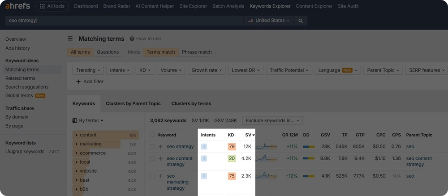Open the Trending filter dropdown

[88, 70]
